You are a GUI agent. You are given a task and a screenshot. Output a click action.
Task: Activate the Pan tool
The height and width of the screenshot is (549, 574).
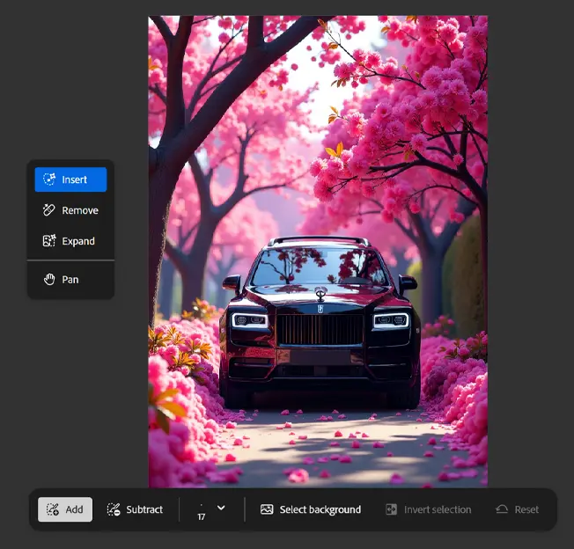pos(70,280)
